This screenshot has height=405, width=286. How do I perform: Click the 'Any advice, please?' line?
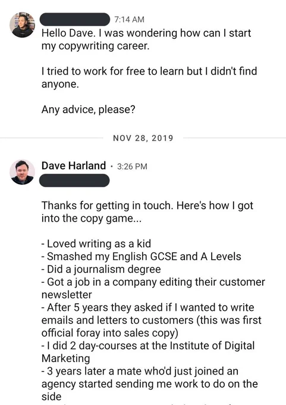[x=89, y=110]
